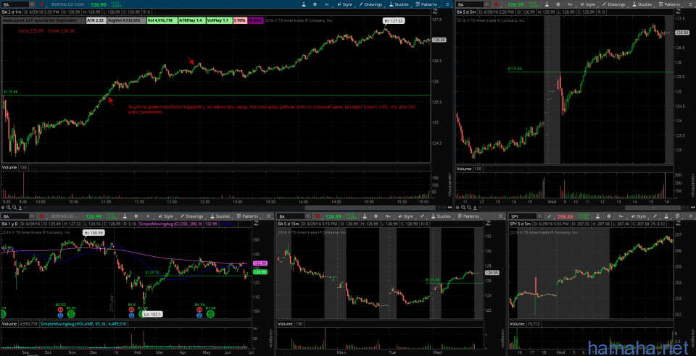Click pan-left arrow icon under top-left chart
This screenshot has width=696, height=356.
tap(25, 207)
